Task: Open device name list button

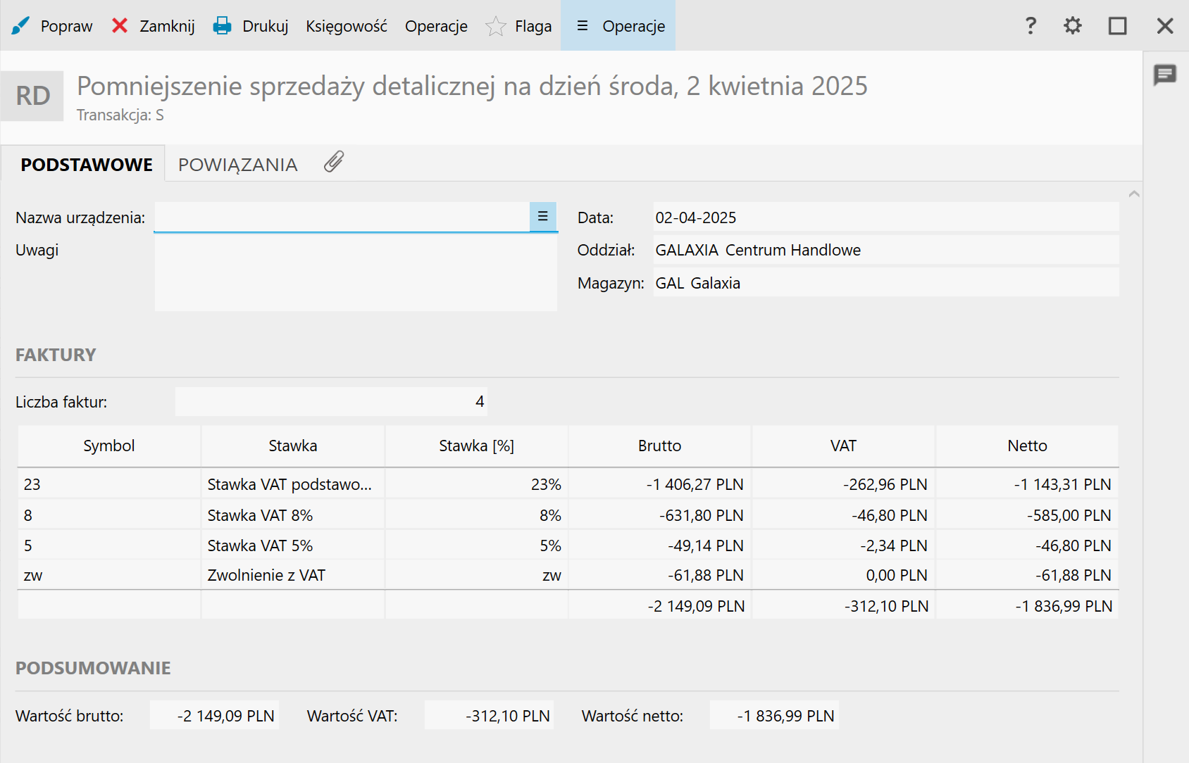Action: pyautogui.click(x=543, y=217)
